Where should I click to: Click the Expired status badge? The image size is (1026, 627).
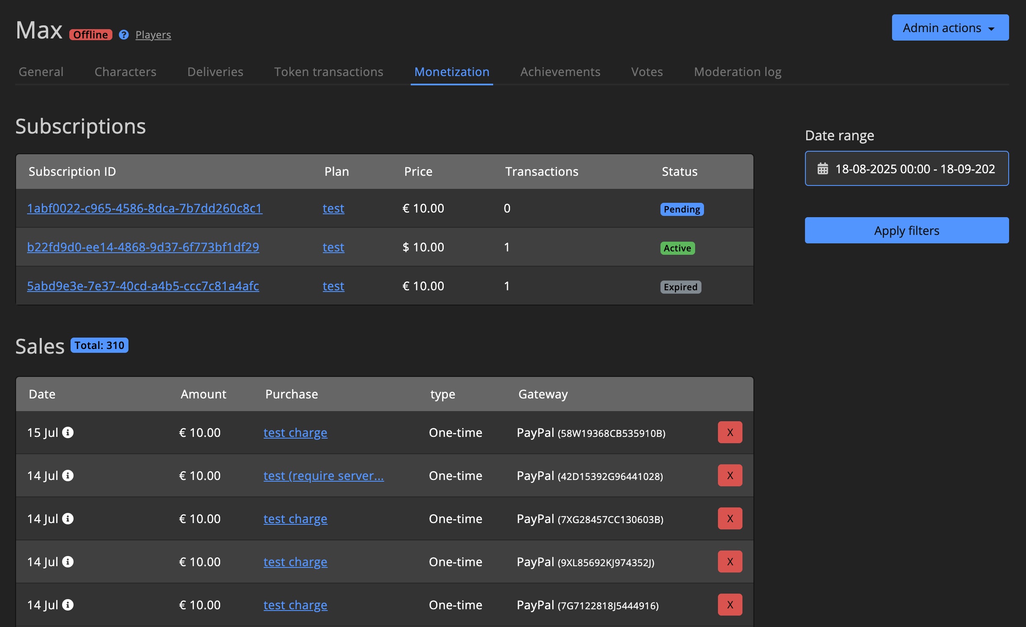coord(680,287)
